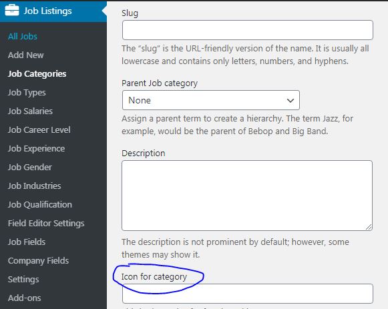The width and height of the screenshot is (388, 309).
Task: Click inside the Description text area
Action: (247, 196)
